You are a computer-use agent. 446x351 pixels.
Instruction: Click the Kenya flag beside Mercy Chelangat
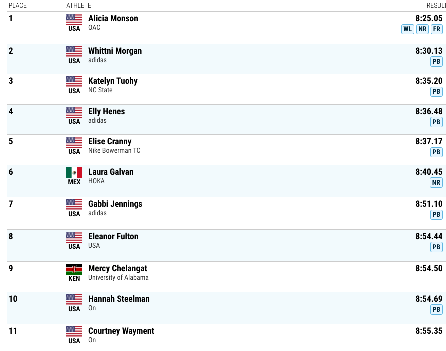(x=74, y=269)
